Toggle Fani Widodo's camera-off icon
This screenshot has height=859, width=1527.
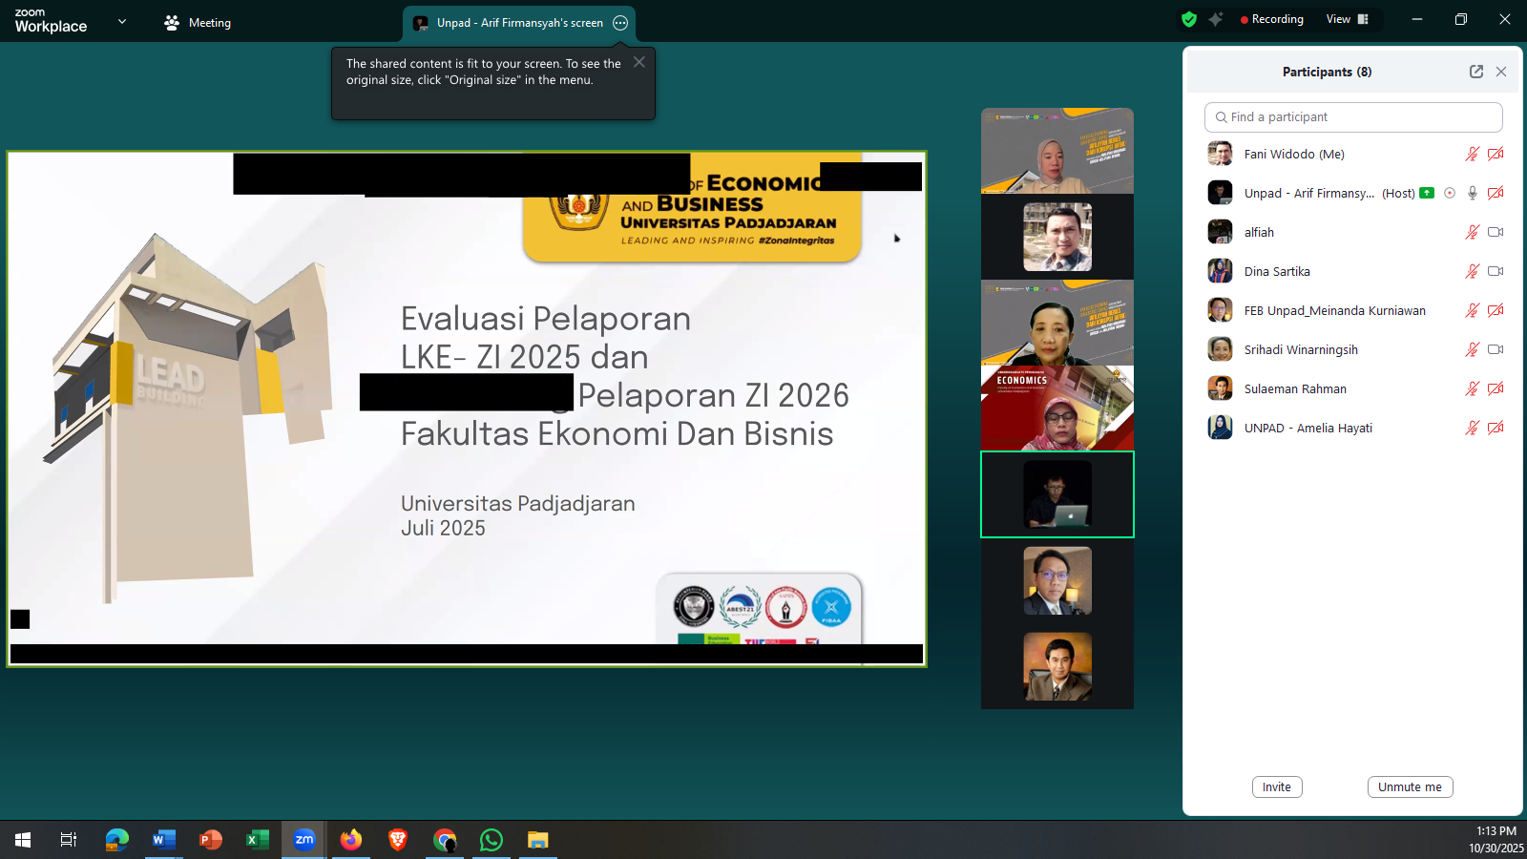(1496, 154)
